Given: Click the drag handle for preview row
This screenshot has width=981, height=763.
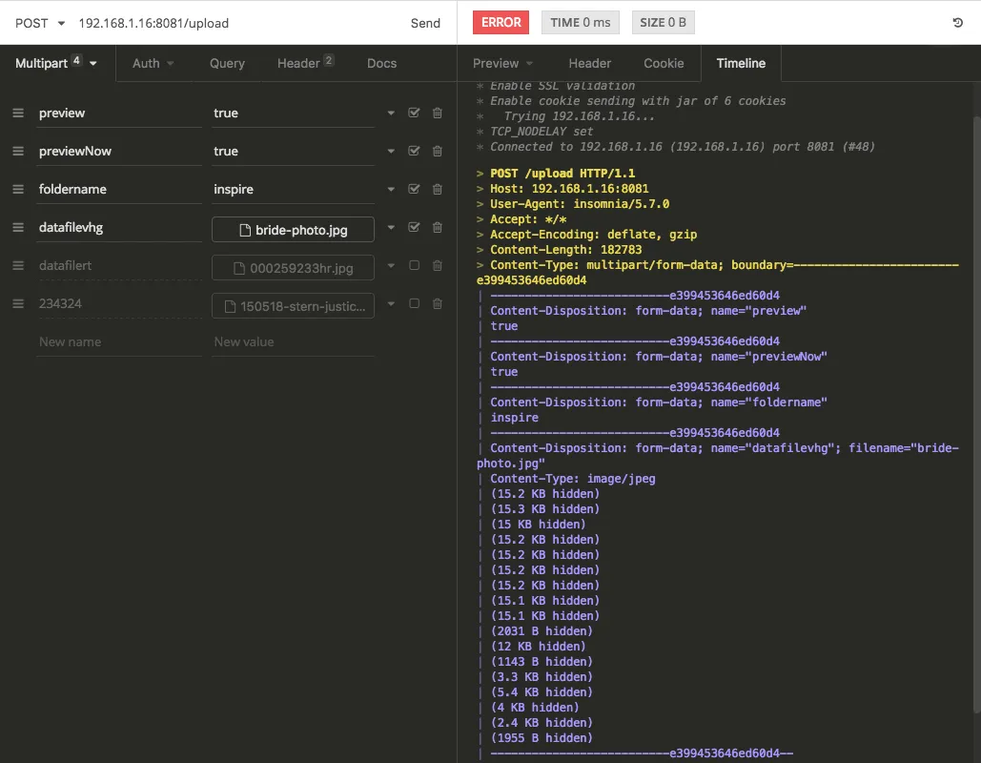Looking at the screenshot, I should pyautogui.click(x=18, y=113).
